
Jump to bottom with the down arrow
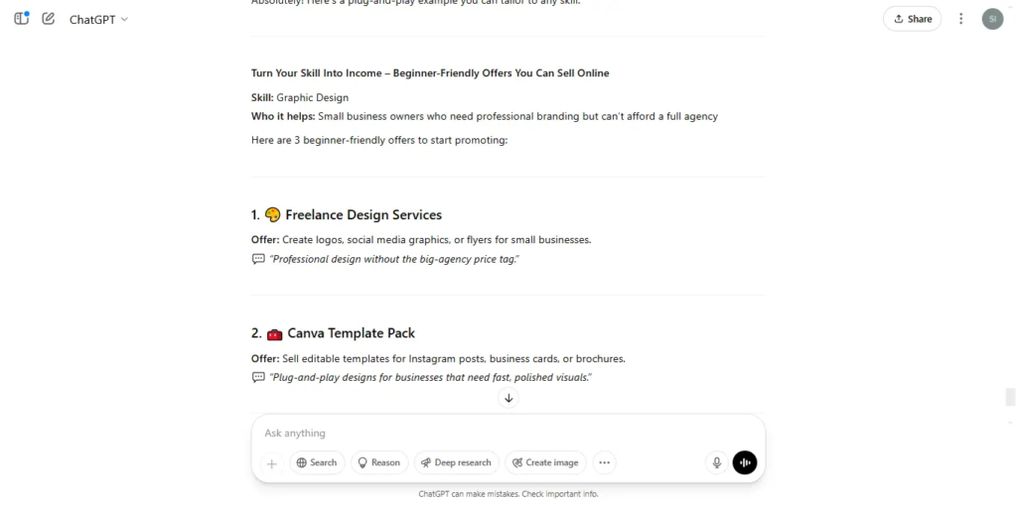click(508, 398)
